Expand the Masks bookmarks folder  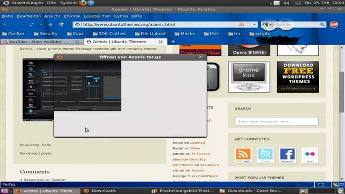pyautogui.click(x=186, y=33)
